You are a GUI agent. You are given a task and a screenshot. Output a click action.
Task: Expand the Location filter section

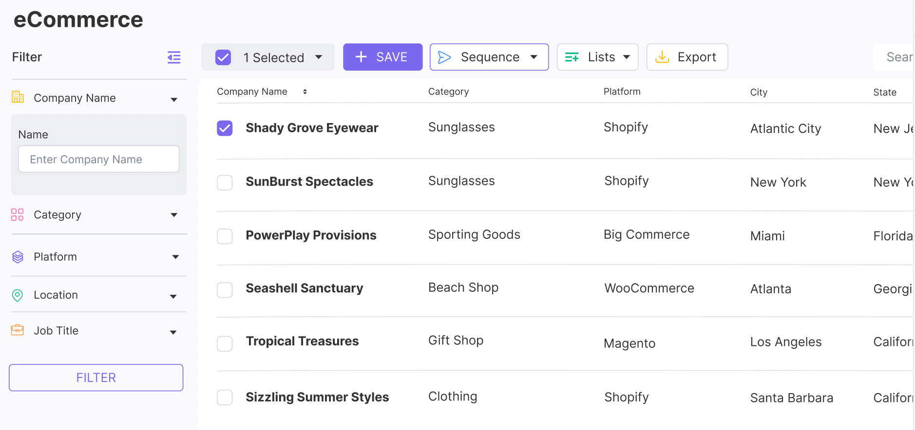173,296
